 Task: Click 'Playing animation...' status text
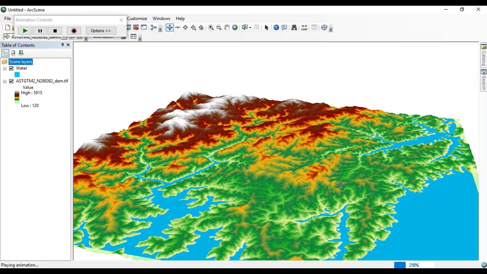coord(20,265)
